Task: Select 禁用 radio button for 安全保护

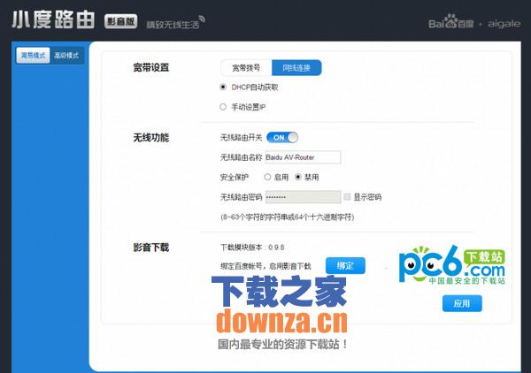Action: 298,177
